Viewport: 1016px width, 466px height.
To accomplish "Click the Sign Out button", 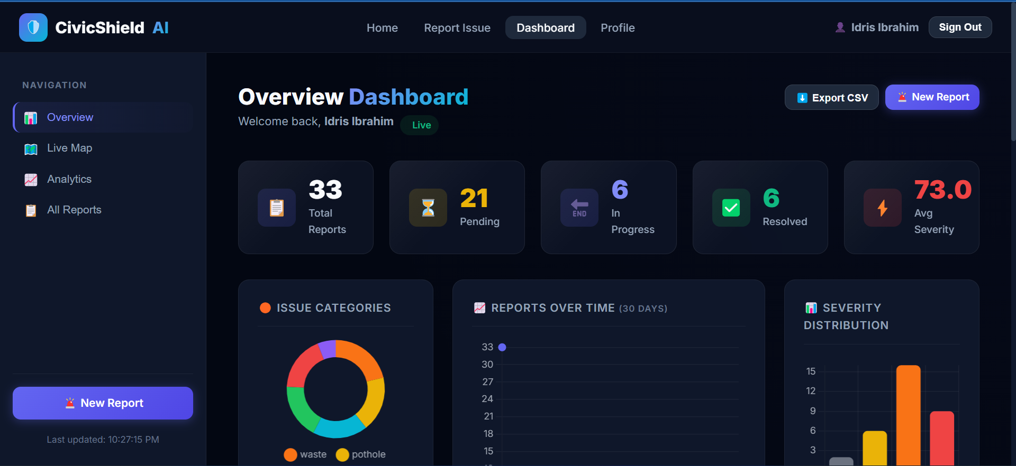I will [x=960, y=27].
